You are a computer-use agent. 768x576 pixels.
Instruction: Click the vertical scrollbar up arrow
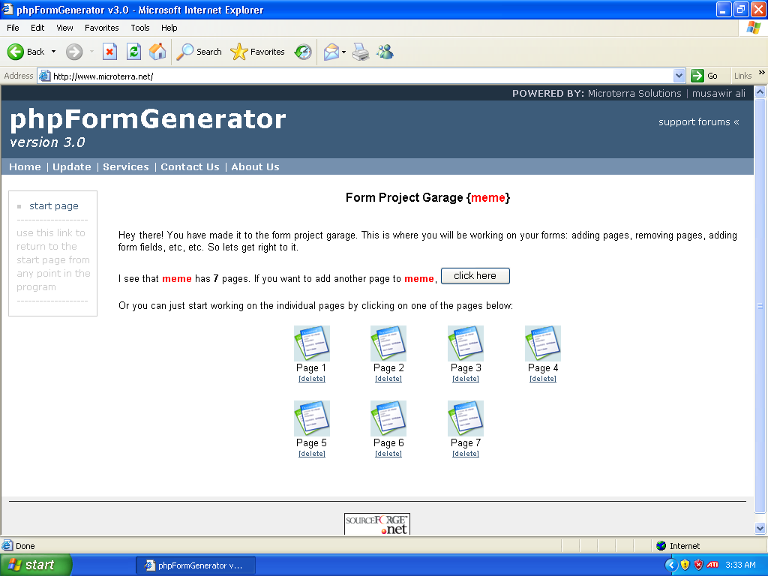[760, 91]
